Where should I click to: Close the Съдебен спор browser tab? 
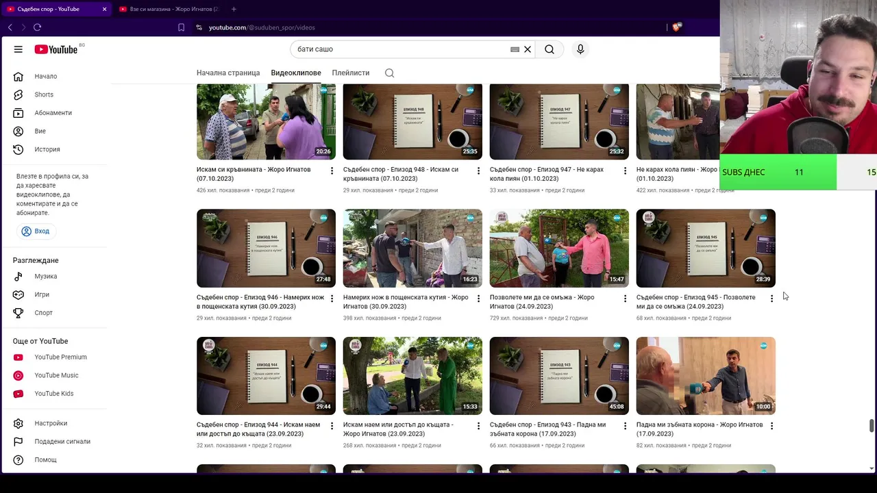104,9
